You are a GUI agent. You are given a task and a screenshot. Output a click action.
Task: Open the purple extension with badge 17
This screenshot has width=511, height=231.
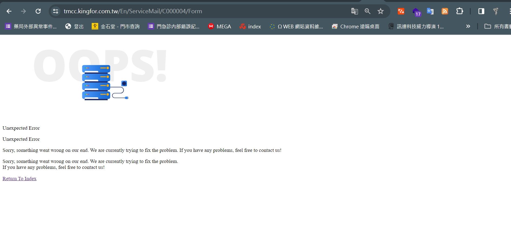(x=416, y=12)
